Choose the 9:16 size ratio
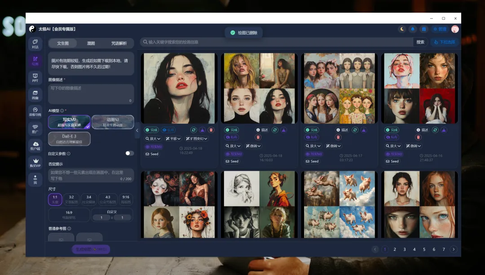Viewport: 485px width, 275px height. point(126,199)
